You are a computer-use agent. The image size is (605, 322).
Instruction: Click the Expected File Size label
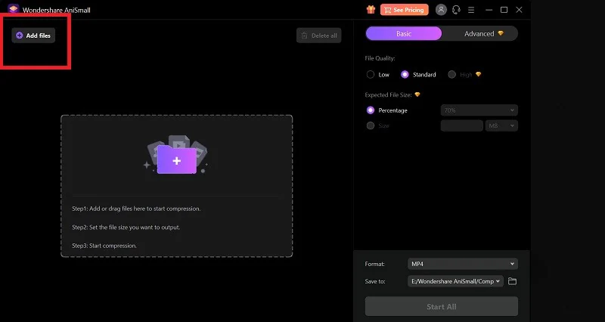[388, 94]
